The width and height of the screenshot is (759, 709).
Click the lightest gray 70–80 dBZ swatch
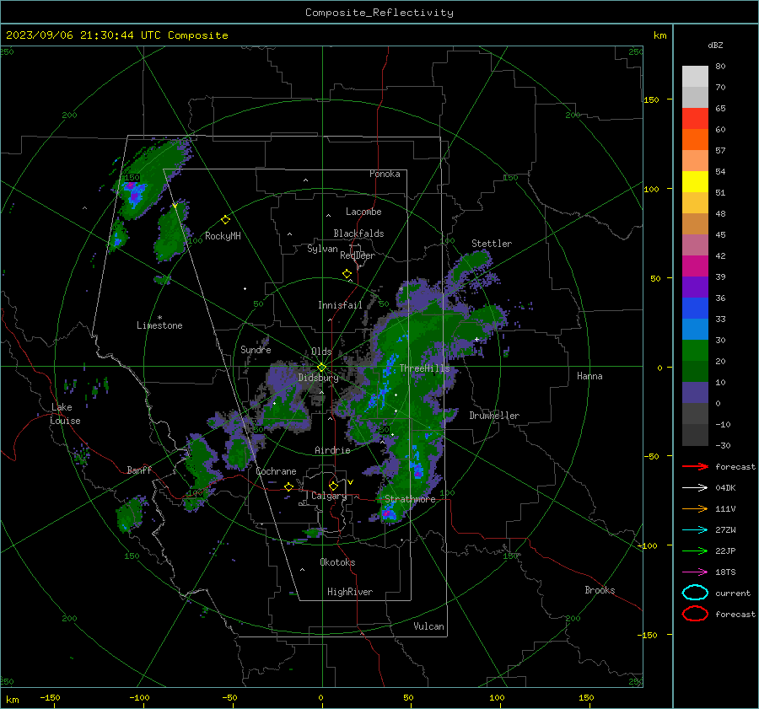695,77
